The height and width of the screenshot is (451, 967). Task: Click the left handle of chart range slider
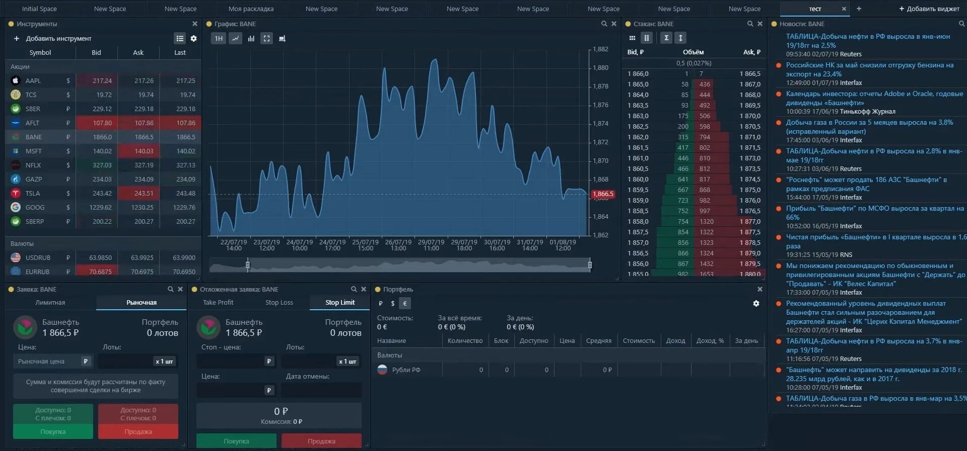tap(247, 264)
